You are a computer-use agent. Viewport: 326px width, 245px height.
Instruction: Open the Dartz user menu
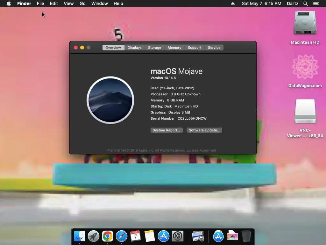tap(292, 4)
